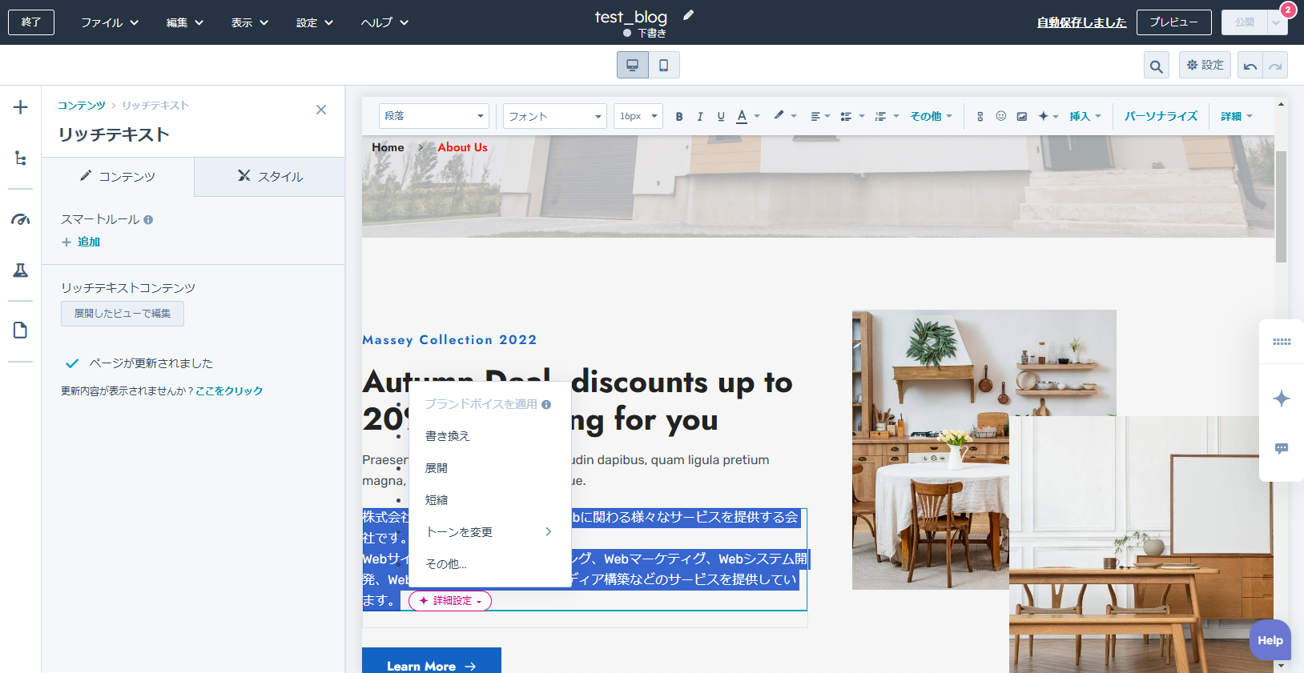Open the page document icon in sidebar
1304x673 pixels.
tap(21, 330)
